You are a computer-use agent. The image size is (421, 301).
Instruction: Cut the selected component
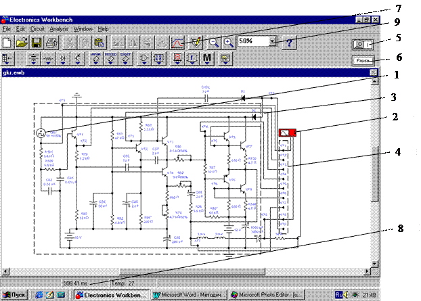tap(70, 43)
